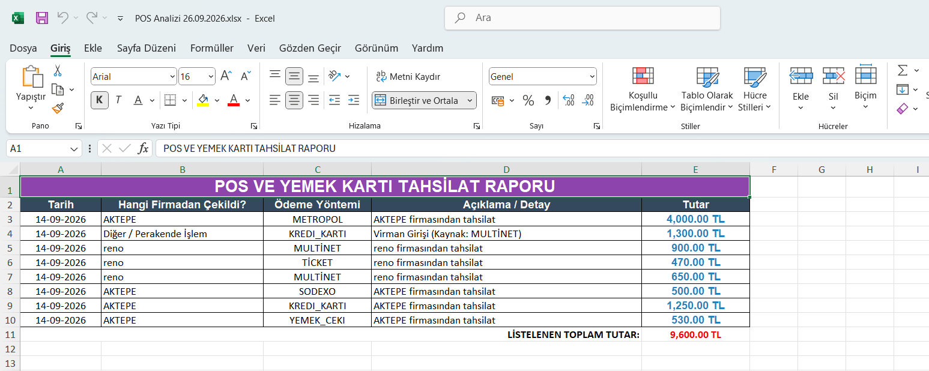
Task: Toggle middle vertical alignment
Action: click(x=294, y=76)
